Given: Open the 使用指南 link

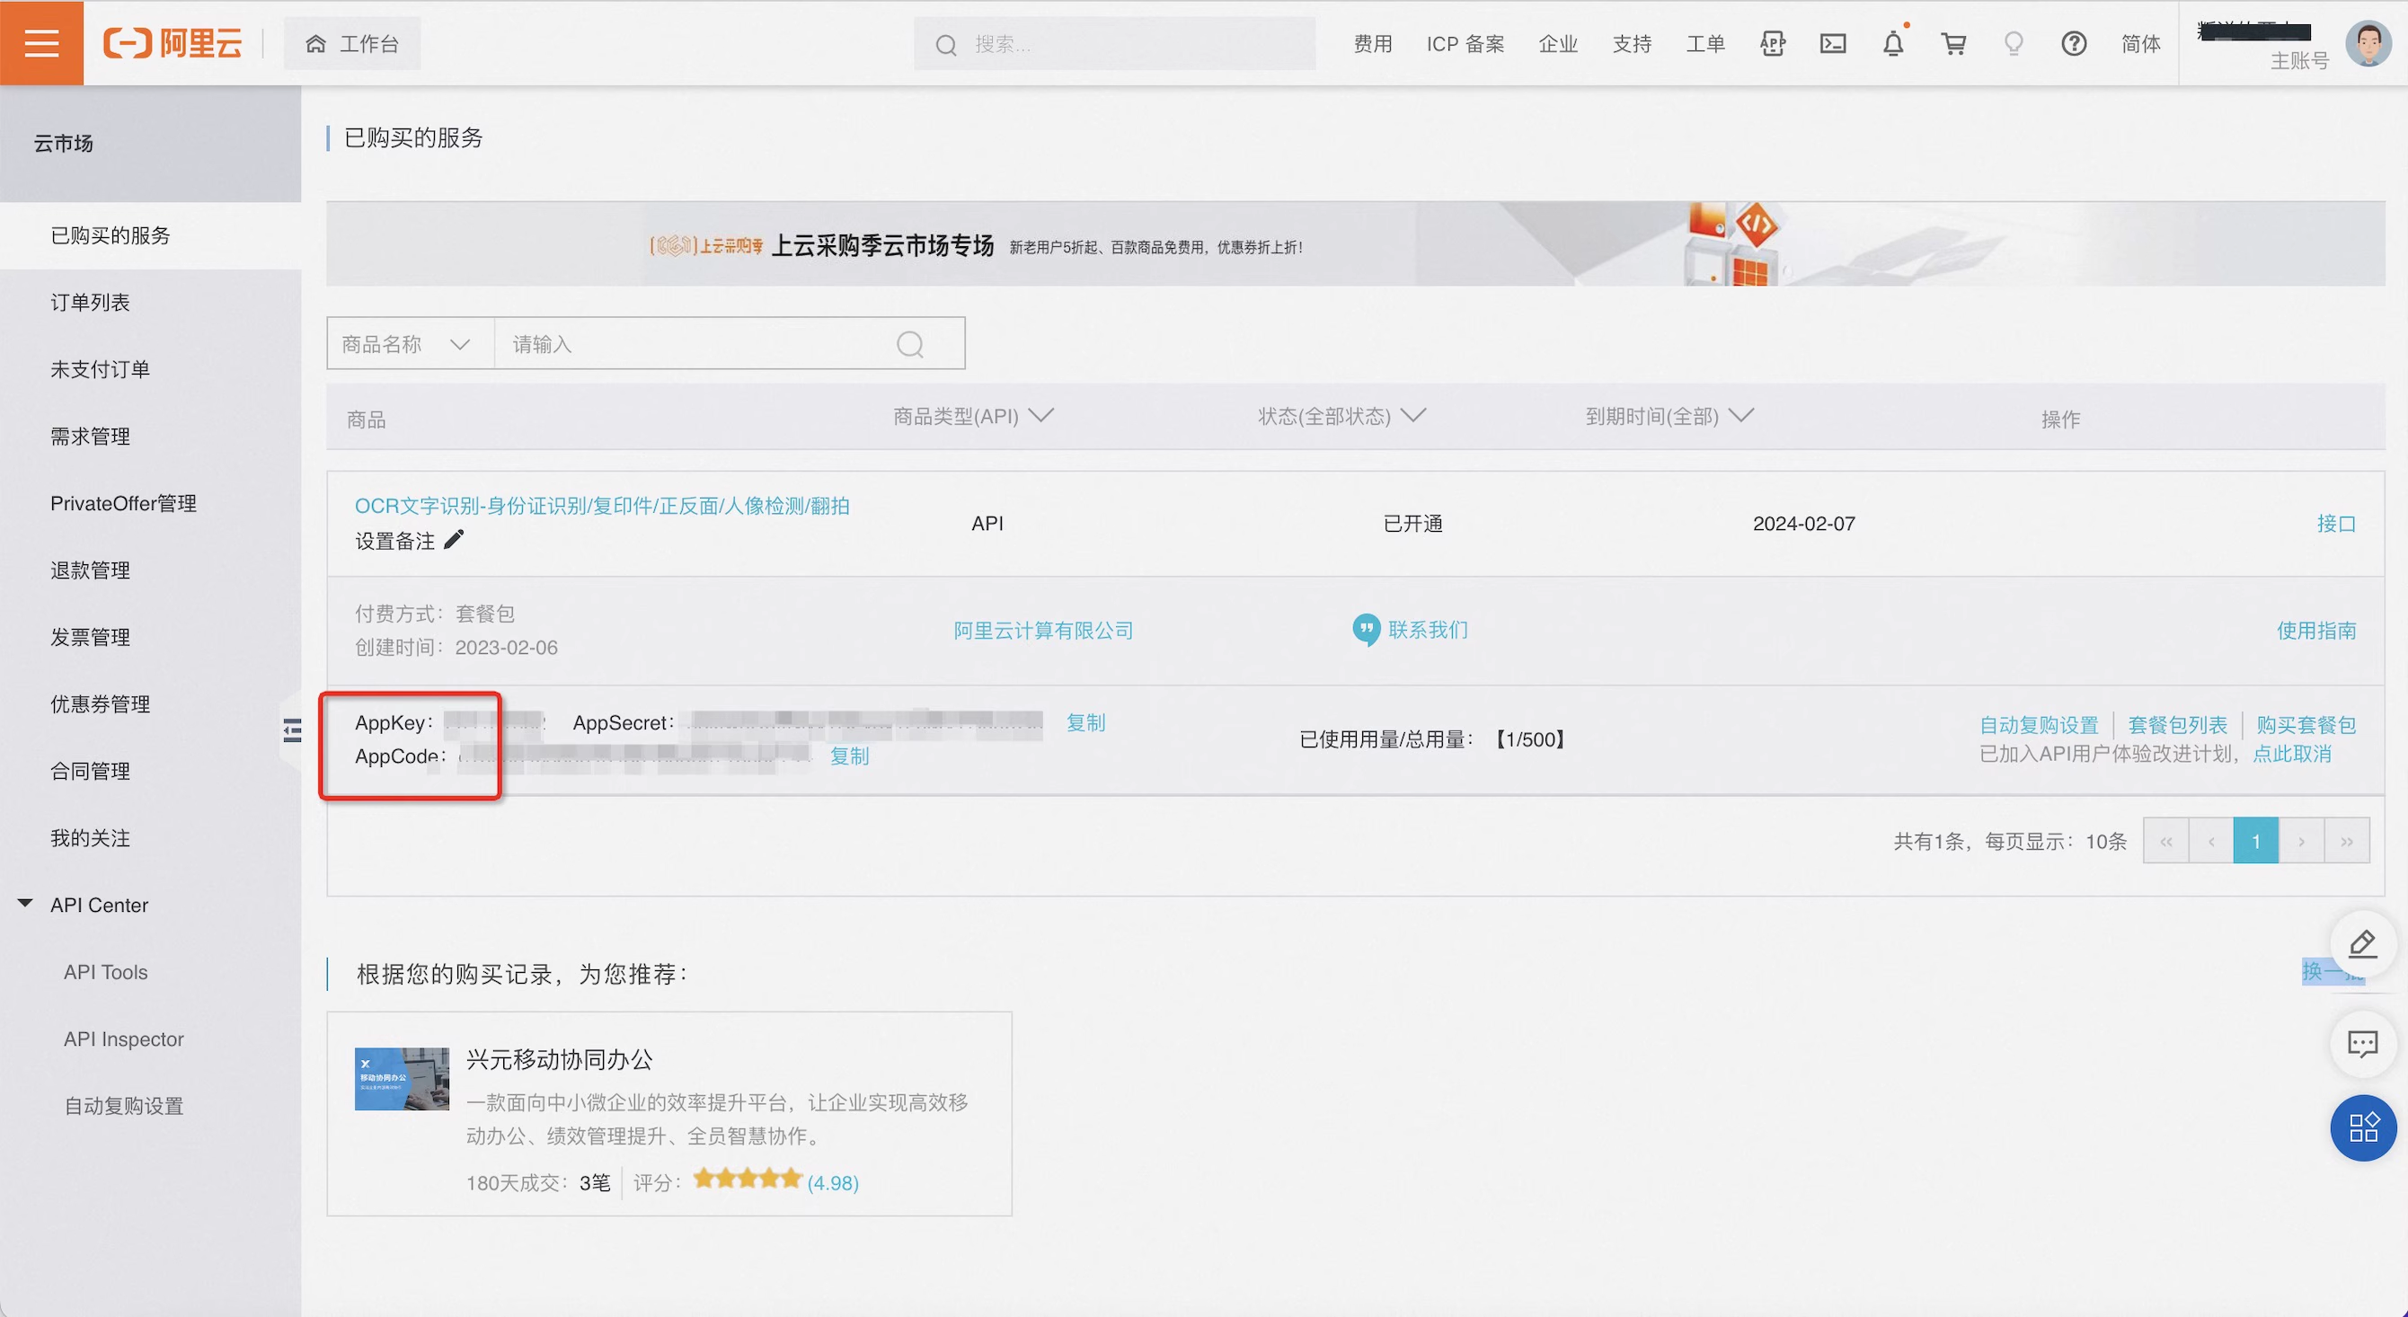Looking at the screenshot, I should (x=2316, y=631).
